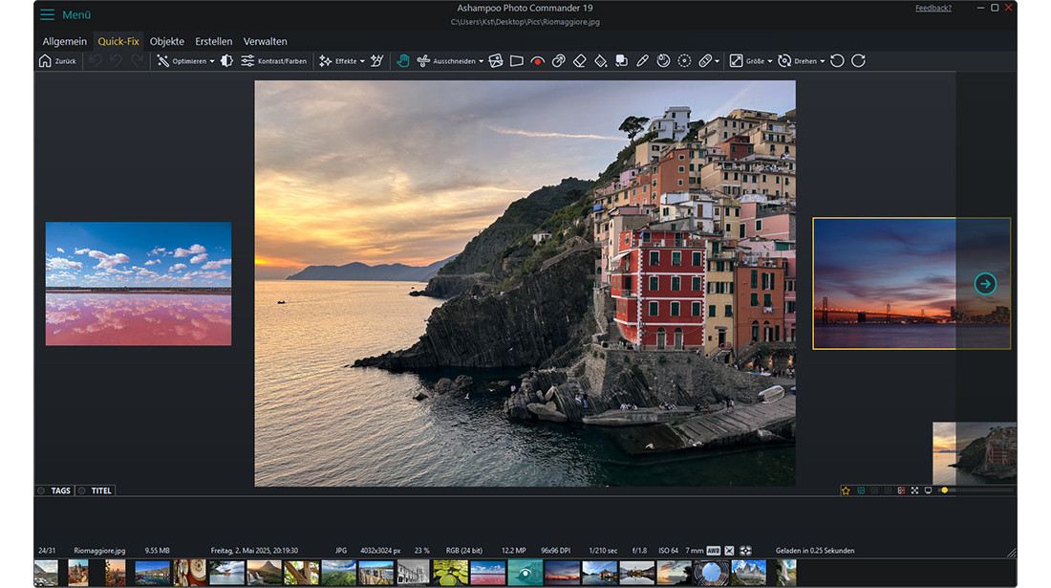This screenshot has width=1051, height=588.
Task: Toggle the red-white compare view icon
Action: click(x=902, y=490)
